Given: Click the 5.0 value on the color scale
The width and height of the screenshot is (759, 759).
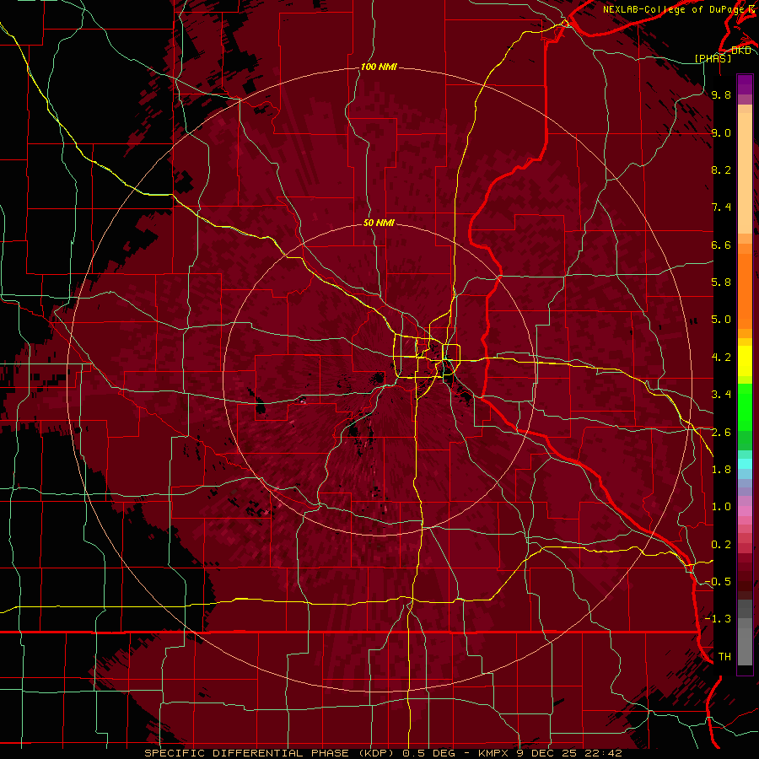Looking at the screenshot, I should pyautogui.click(x=721, y=320).
